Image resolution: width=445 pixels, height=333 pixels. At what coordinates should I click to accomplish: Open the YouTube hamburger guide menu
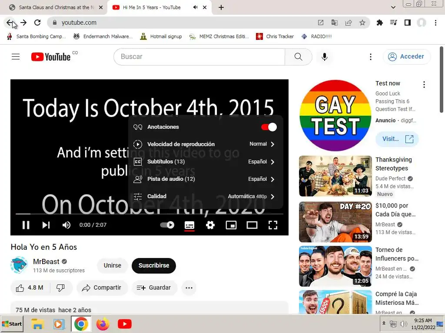(x=16, y=57)
